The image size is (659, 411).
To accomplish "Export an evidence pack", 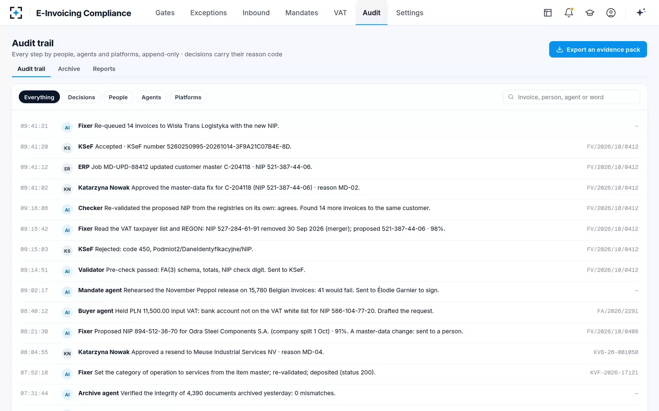I will click(598, 49).
